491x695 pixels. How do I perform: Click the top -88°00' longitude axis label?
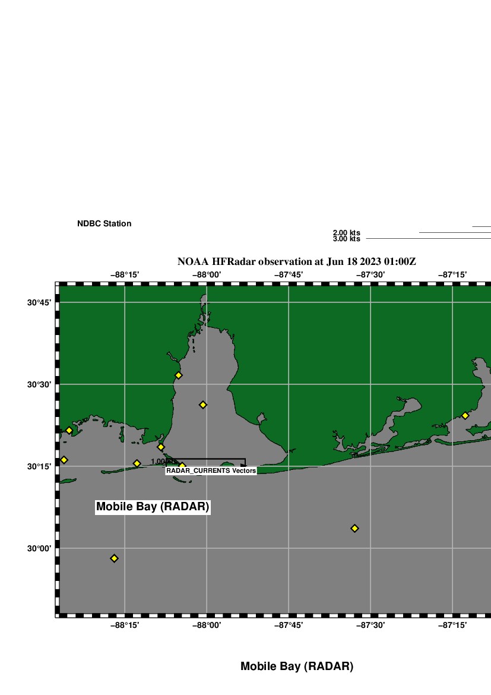[x=207, y=274]
